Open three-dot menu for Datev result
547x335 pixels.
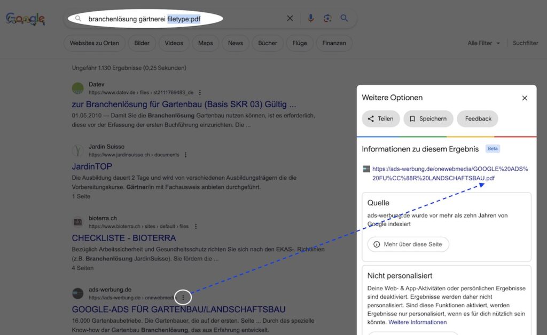[x=200, y=93]
